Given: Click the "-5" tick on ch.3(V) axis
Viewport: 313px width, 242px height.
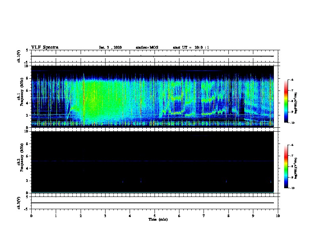Looking at the screenshot, I should 27,209.
